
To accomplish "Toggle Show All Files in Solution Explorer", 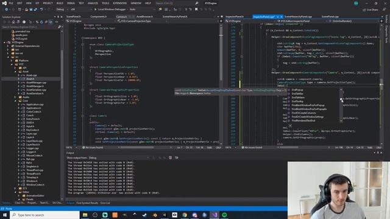I will (51, 22).
